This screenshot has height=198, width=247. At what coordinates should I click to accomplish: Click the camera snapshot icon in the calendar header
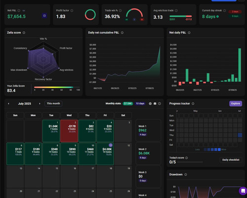pos(155,103)
